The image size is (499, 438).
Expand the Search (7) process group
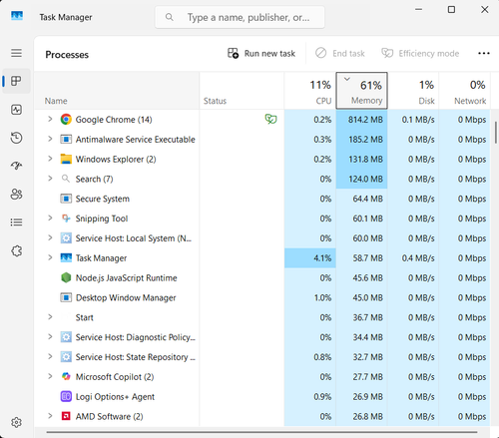[x=50, y=179]
